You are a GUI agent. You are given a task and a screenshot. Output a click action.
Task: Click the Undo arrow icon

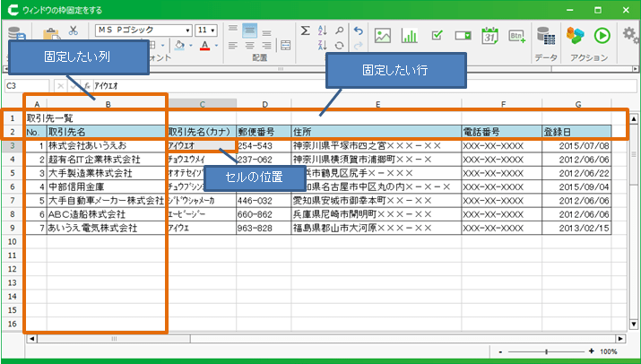[358, 29]
